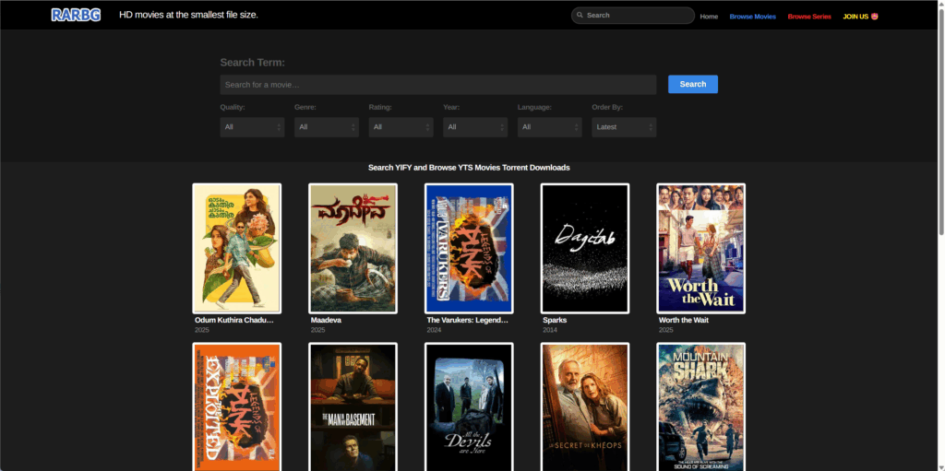Click the JOIN US link
The image size is (945, 471).
pyautogui.click(x=860, y=17)
